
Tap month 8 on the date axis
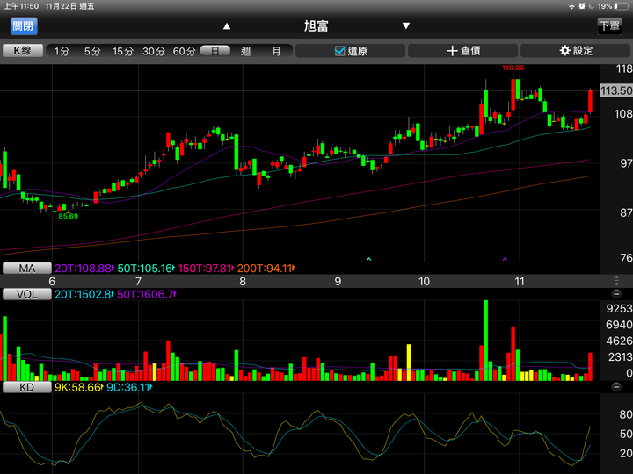tap(243, 282)
